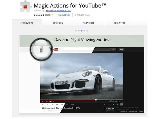This screenshot has width=158, height=119.
Task: Select the first carousel dot
Action: coord(76,31)
